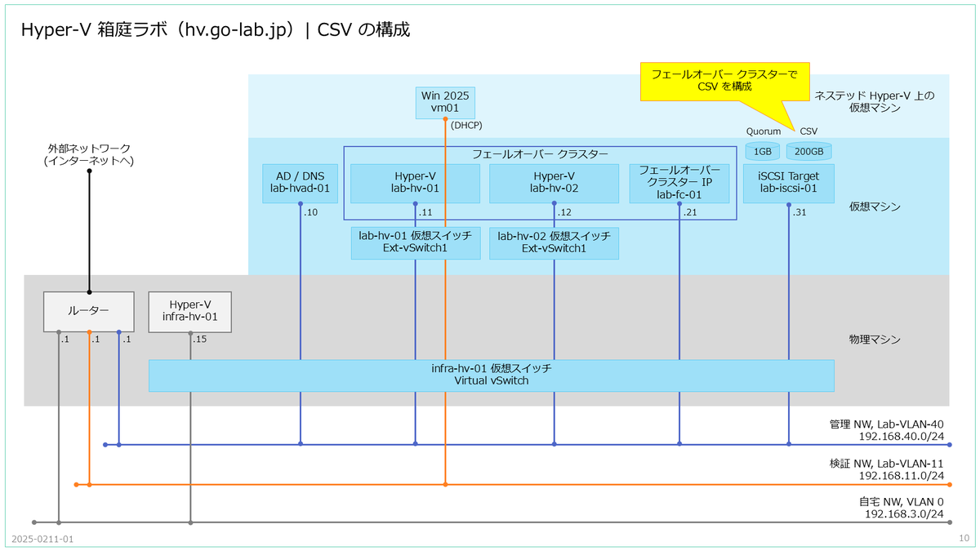Screen dimensions: 980x551
Task: Click the 192.168.3.0/24 subnet text
Action: click(905, 514)
